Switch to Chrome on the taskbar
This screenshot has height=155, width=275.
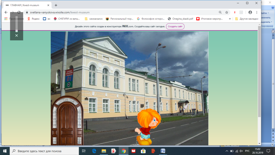point(124,151)
